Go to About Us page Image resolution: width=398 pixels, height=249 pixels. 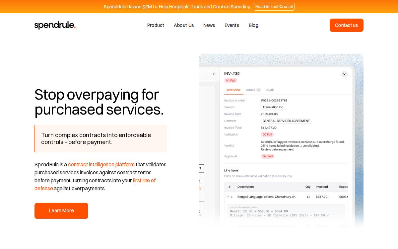pos(184,25)
